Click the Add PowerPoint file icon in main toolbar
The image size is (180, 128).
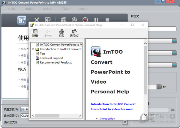[22, 20]
